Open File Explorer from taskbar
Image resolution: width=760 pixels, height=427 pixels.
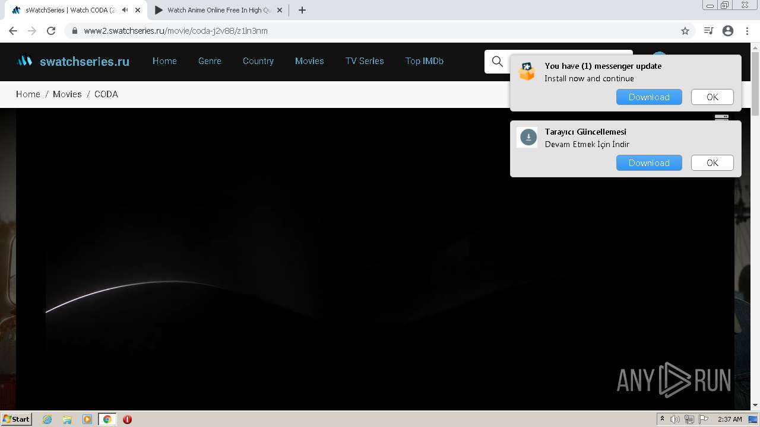coord(67,419)
